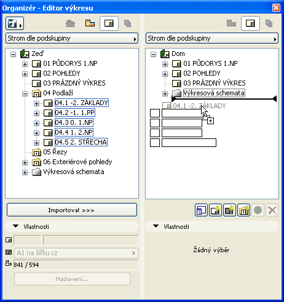Select 05 Řezy subset
This screenshot has height=302, width=284.
coord(55,152)
